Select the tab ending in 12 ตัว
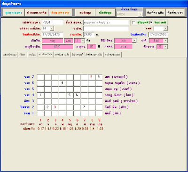This screenshot has height=172, width=188. (62, 55)
